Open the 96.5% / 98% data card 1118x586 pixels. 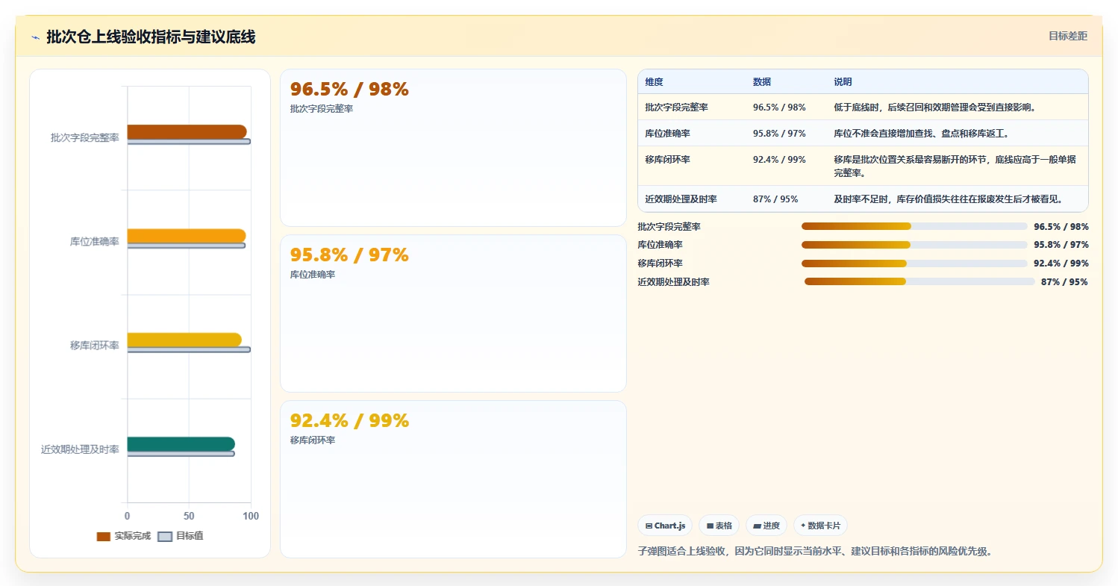tap(453, 148)
